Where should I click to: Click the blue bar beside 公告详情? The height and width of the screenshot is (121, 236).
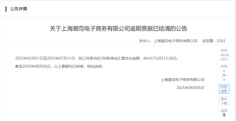[x=6, y=9]
